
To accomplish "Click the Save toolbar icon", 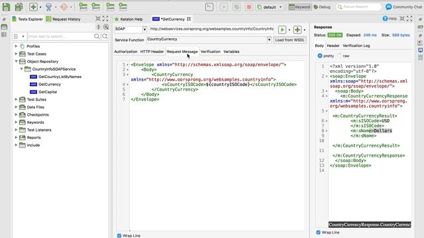I will click(x=6, y=7).
